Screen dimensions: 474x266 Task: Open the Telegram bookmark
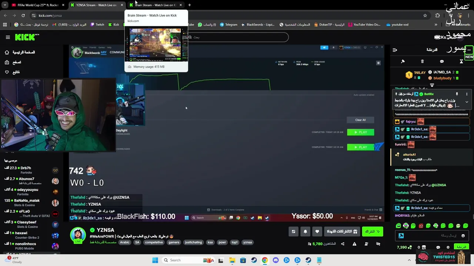coord(228,25)
